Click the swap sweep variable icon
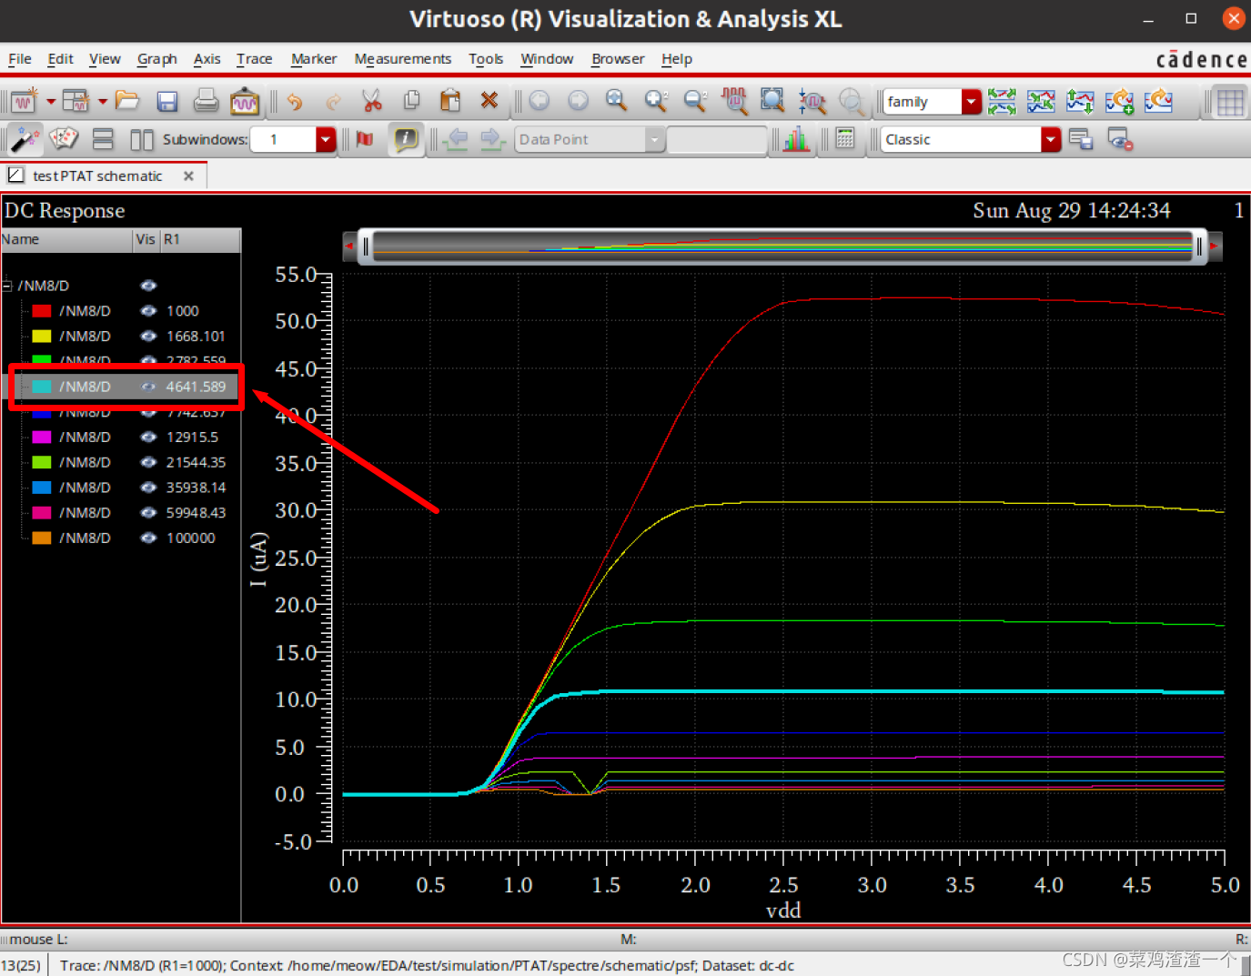Viewport: 1251px width, 976px height. [x=1080, y=101]
